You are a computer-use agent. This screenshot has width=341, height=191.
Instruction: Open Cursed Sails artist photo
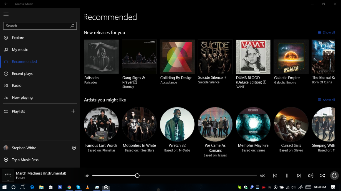pyautogui.click(x=291, y=124)
